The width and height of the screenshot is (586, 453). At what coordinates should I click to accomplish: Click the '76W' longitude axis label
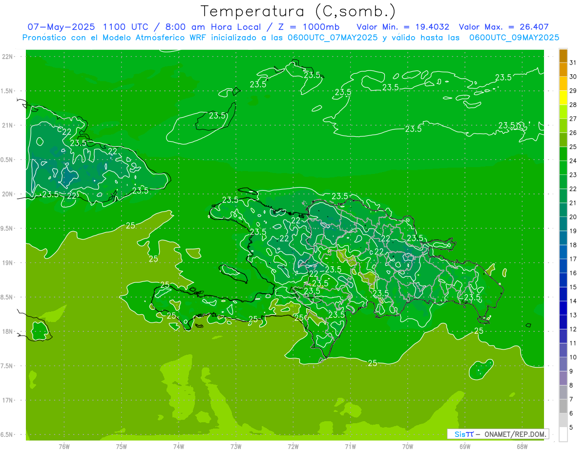tap(64, 446)
